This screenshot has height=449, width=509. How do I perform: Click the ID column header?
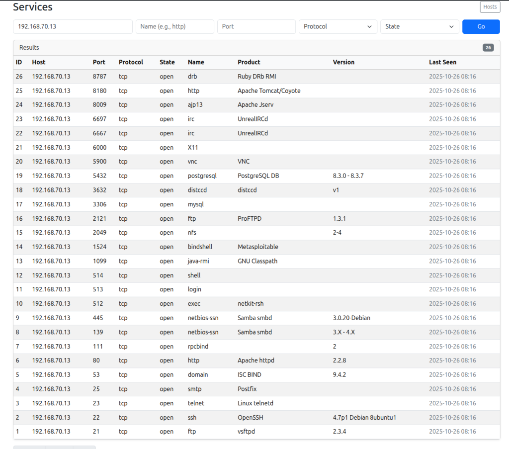19,62
